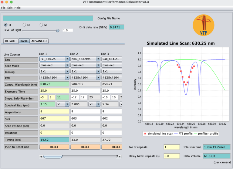This screenshot has height=169, width=233.
Task: Click Line 1 right steps 5 field
Action: (52, 97)
